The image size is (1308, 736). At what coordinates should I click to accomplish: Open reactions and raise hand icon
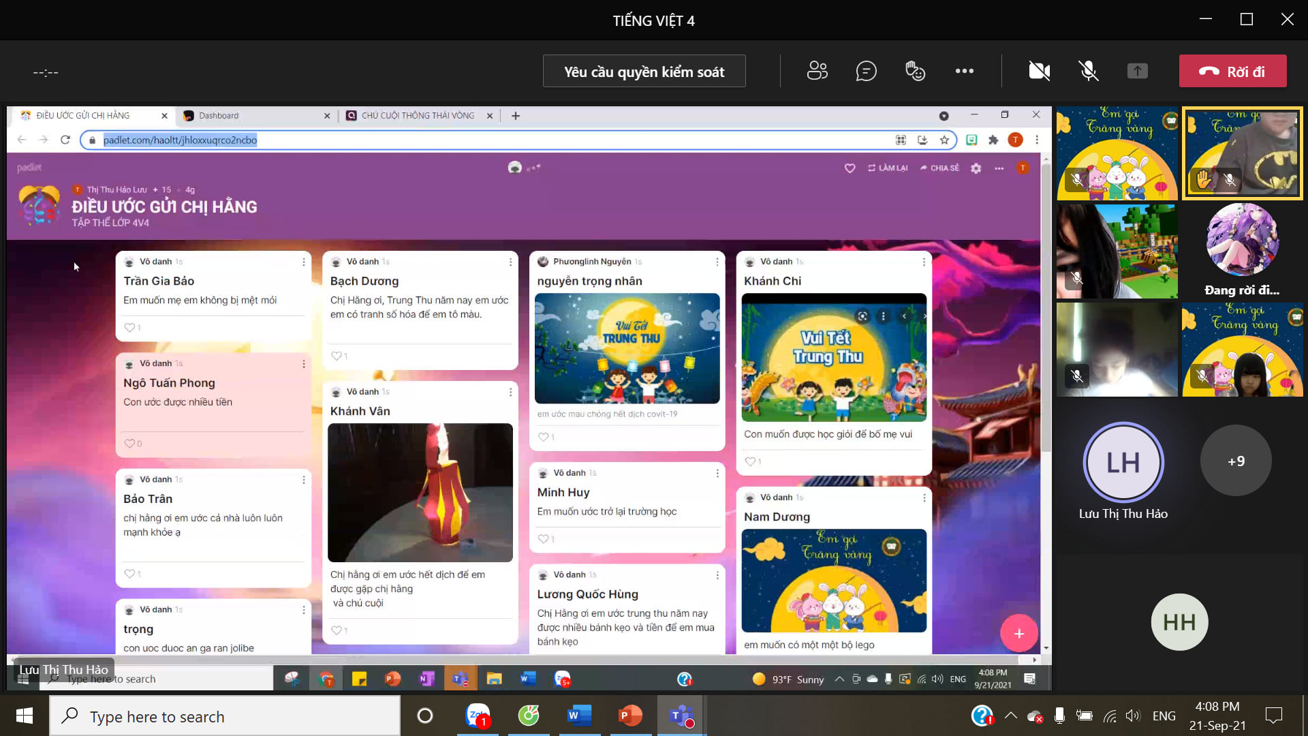pyautogui.click(x=915, y=71)
